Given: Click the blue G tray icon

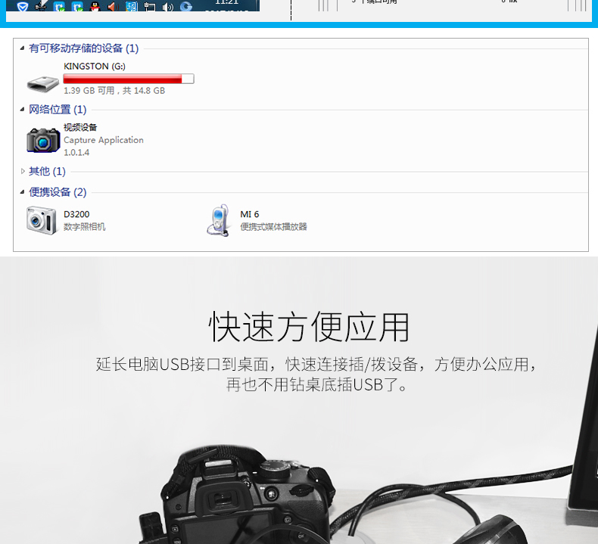Looking at the screenshot, I should click(185, 6).
